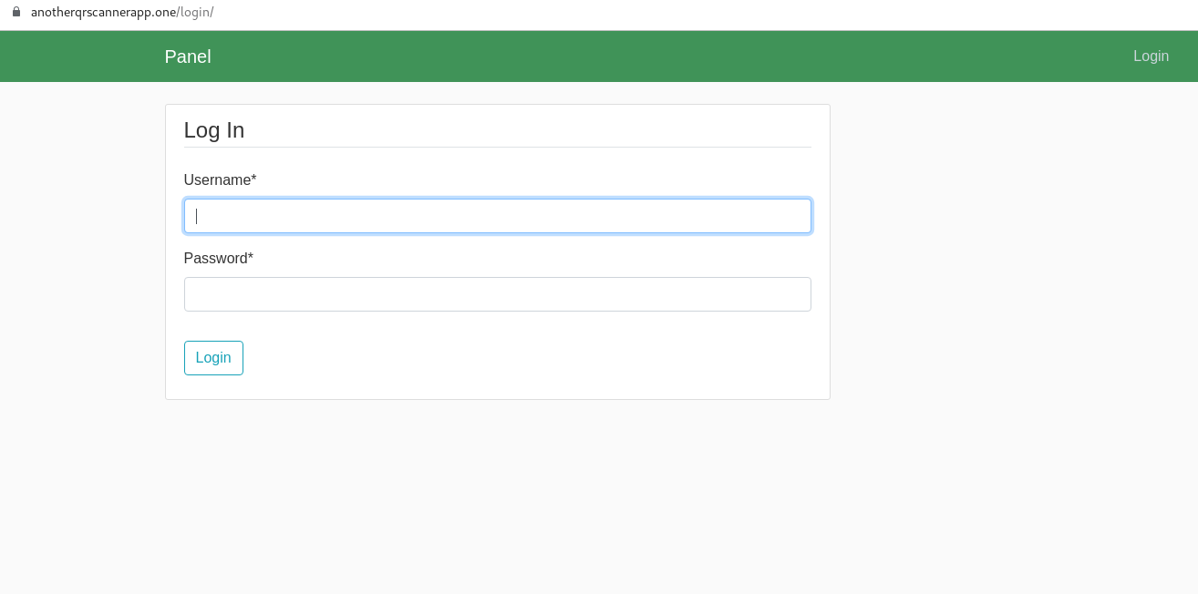The image size is (1198, 594).
Task: Click the login form card area
Action: click(x=638, y=383)
